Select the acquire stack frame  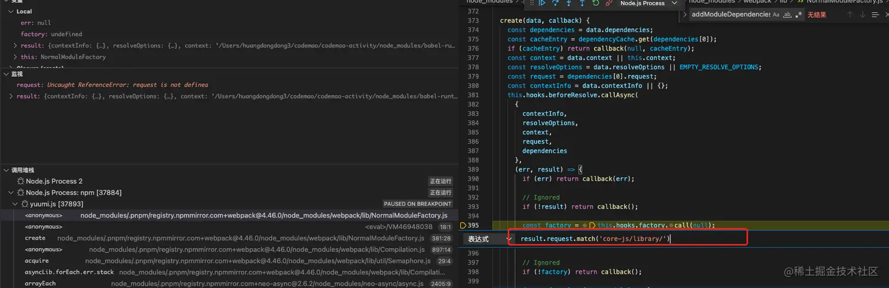coord(229,261)
